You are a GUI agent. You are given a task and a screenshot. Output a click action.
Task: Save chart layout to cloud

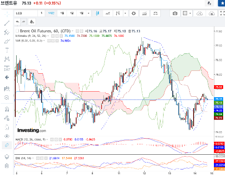212,13
